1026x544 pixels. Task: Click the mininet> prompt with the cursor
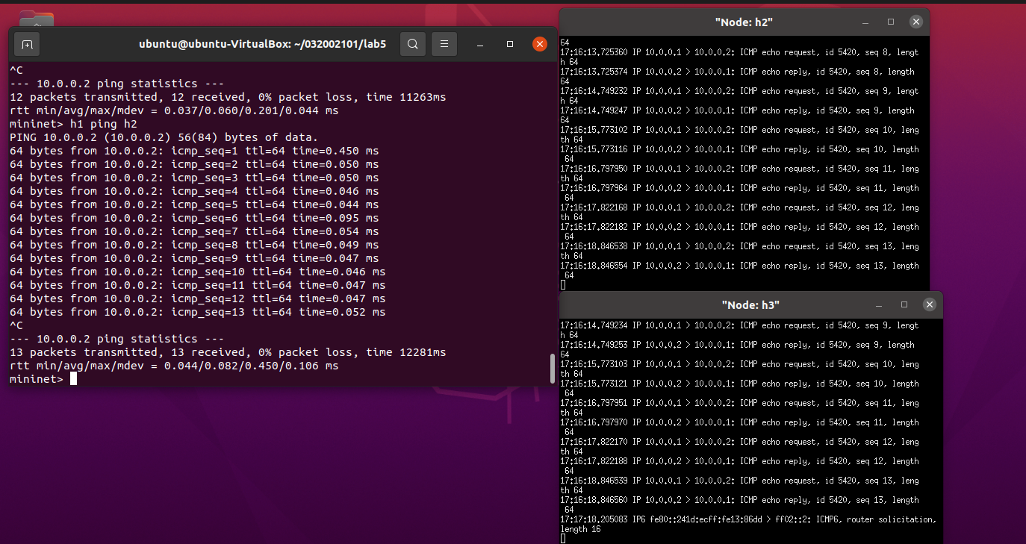[43, 379]
